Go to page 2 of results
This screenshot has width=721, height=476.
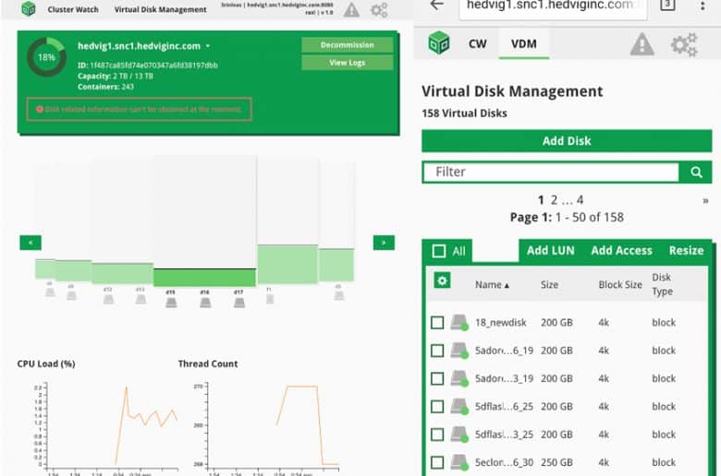point(554,200)
